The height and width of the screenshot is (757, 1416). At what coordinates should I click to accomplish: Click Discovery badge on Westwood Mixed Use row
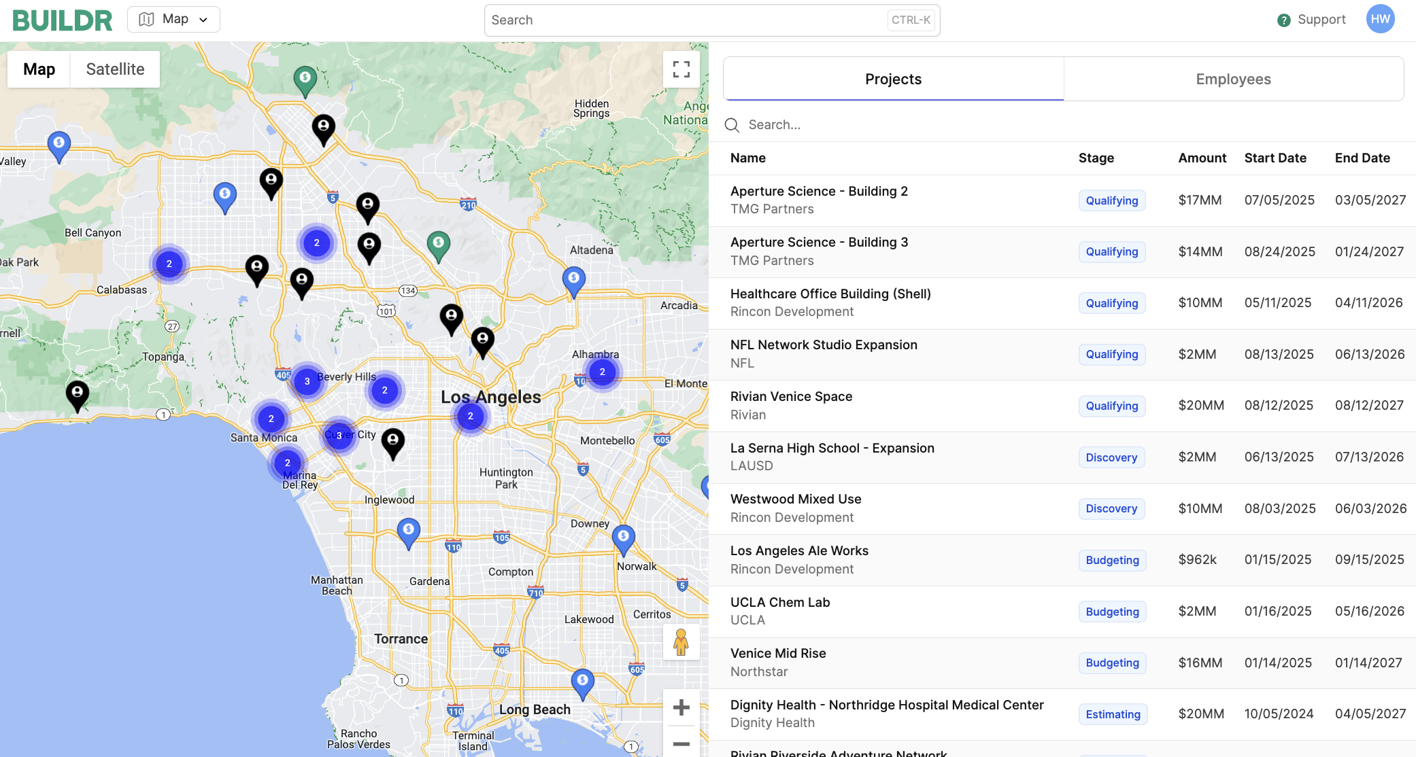click(1111, 508)
